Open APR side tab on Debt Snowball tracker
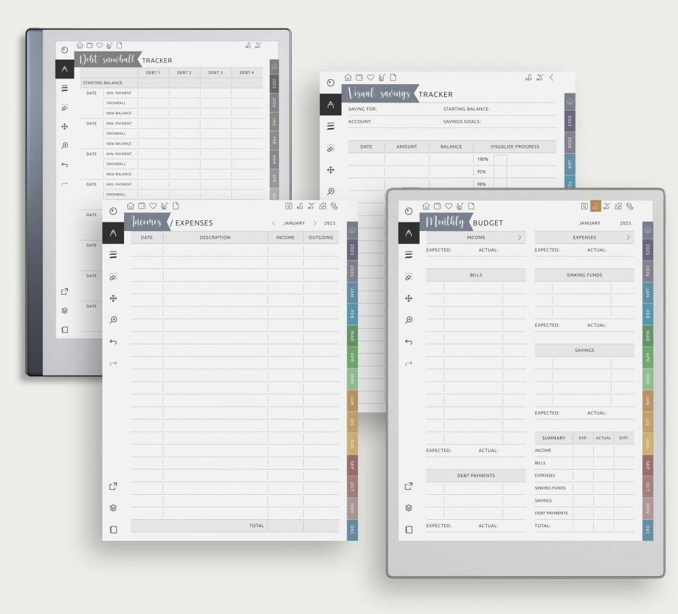678x614 pixels. click(274, 178)
